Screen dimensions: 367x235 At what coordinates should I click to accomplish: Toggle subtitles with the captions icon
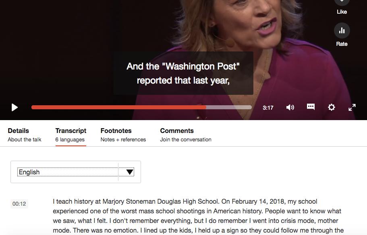311,107
